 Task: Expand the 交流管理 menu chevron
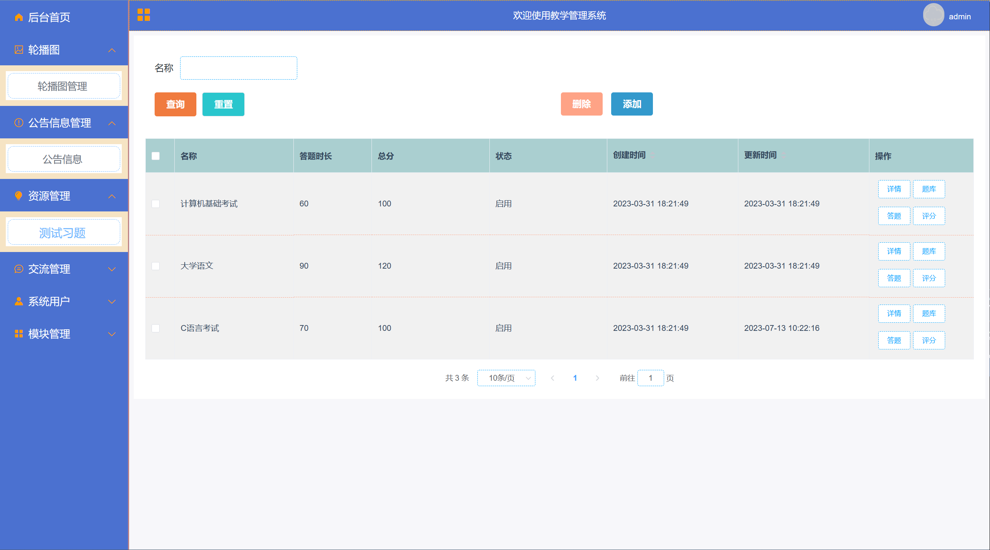point(112,269)
